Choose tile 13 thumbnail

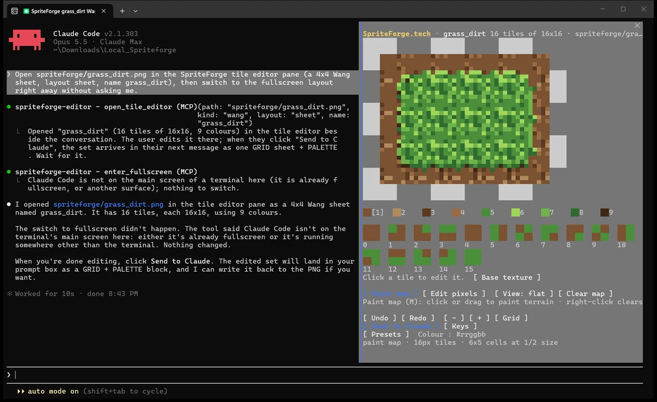422,257
